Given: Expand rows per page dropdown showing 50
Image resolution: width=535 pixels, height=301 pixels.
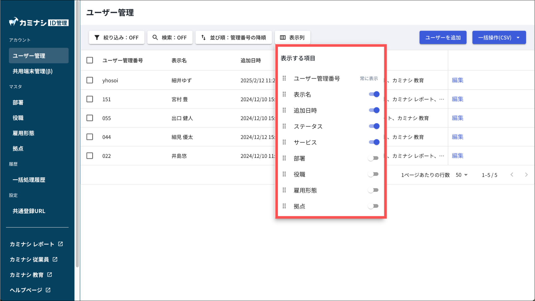Looking at the screenshot, I should [x=462, y=175].
